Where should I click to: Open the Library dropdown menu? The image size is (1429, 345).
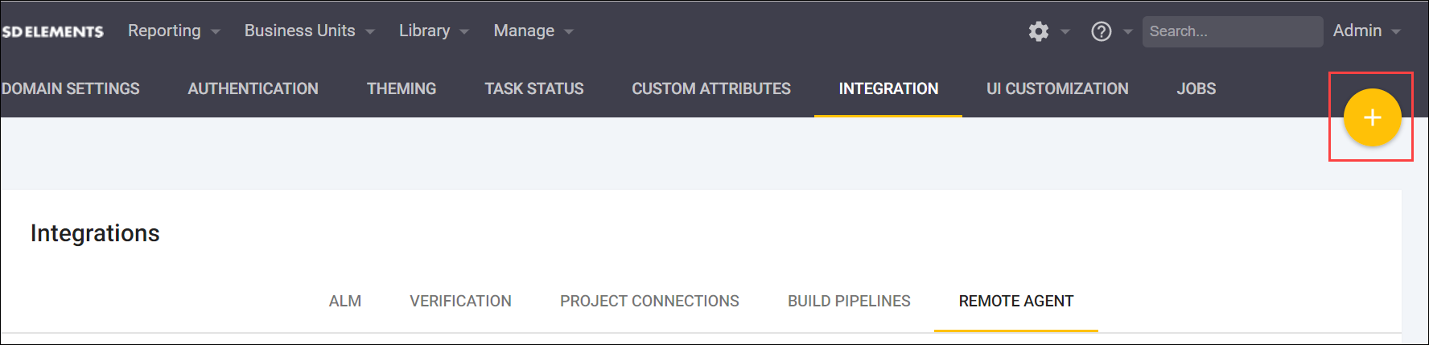[x=433, y=31]
